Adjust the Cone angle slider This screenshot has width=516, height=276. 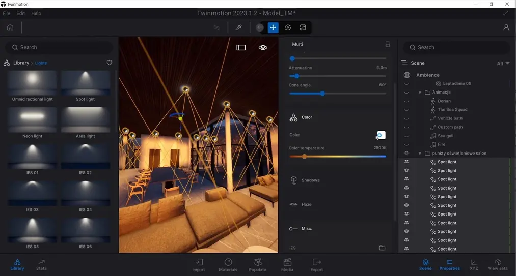(x=338, y=94)
